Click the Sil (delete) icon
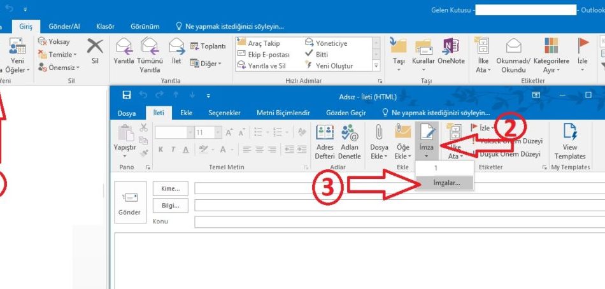Viewport: 605px width, 289px height. click(95, 50)
